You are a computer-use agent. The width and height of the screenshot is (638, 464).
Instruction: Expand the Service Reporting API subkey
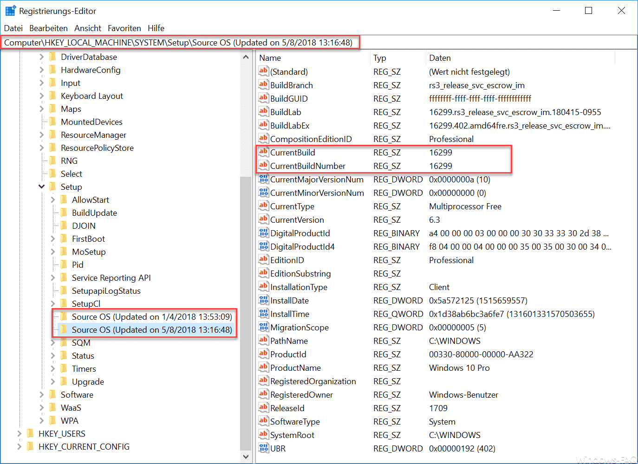(52, 277)
